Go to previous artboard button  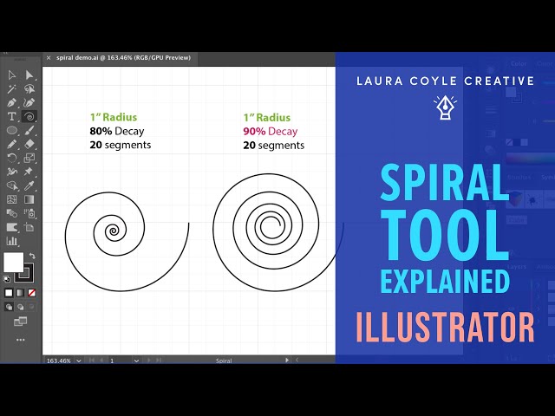tap(102, 361)
